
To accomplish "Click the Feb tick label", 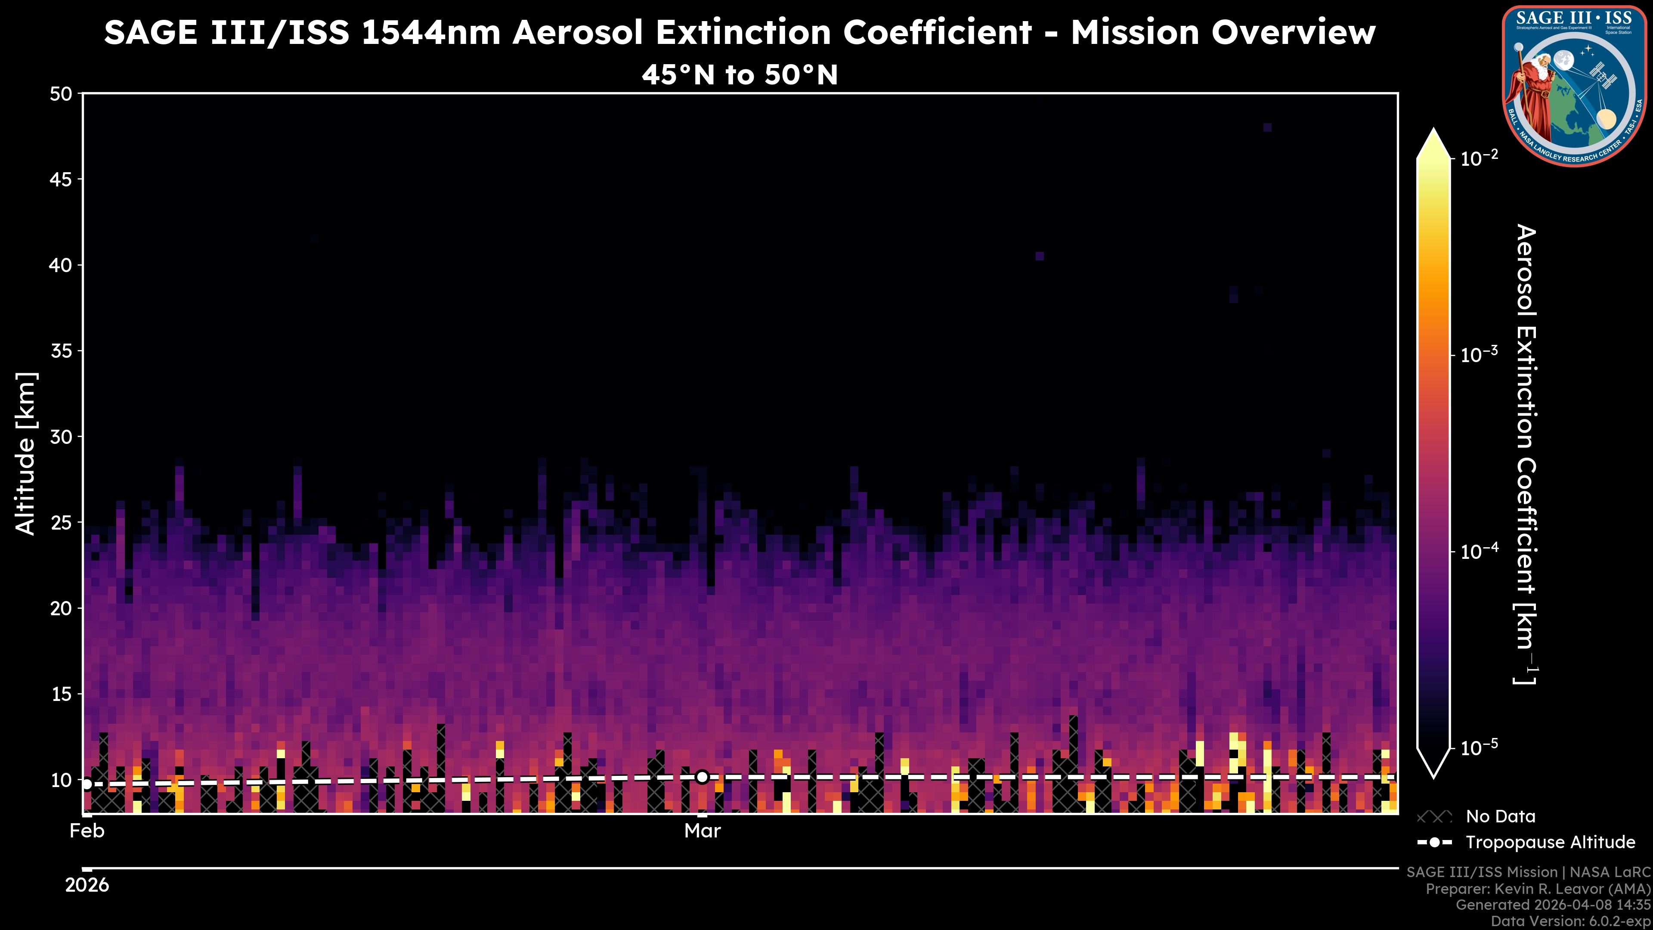I will click(x=87, y=831).
